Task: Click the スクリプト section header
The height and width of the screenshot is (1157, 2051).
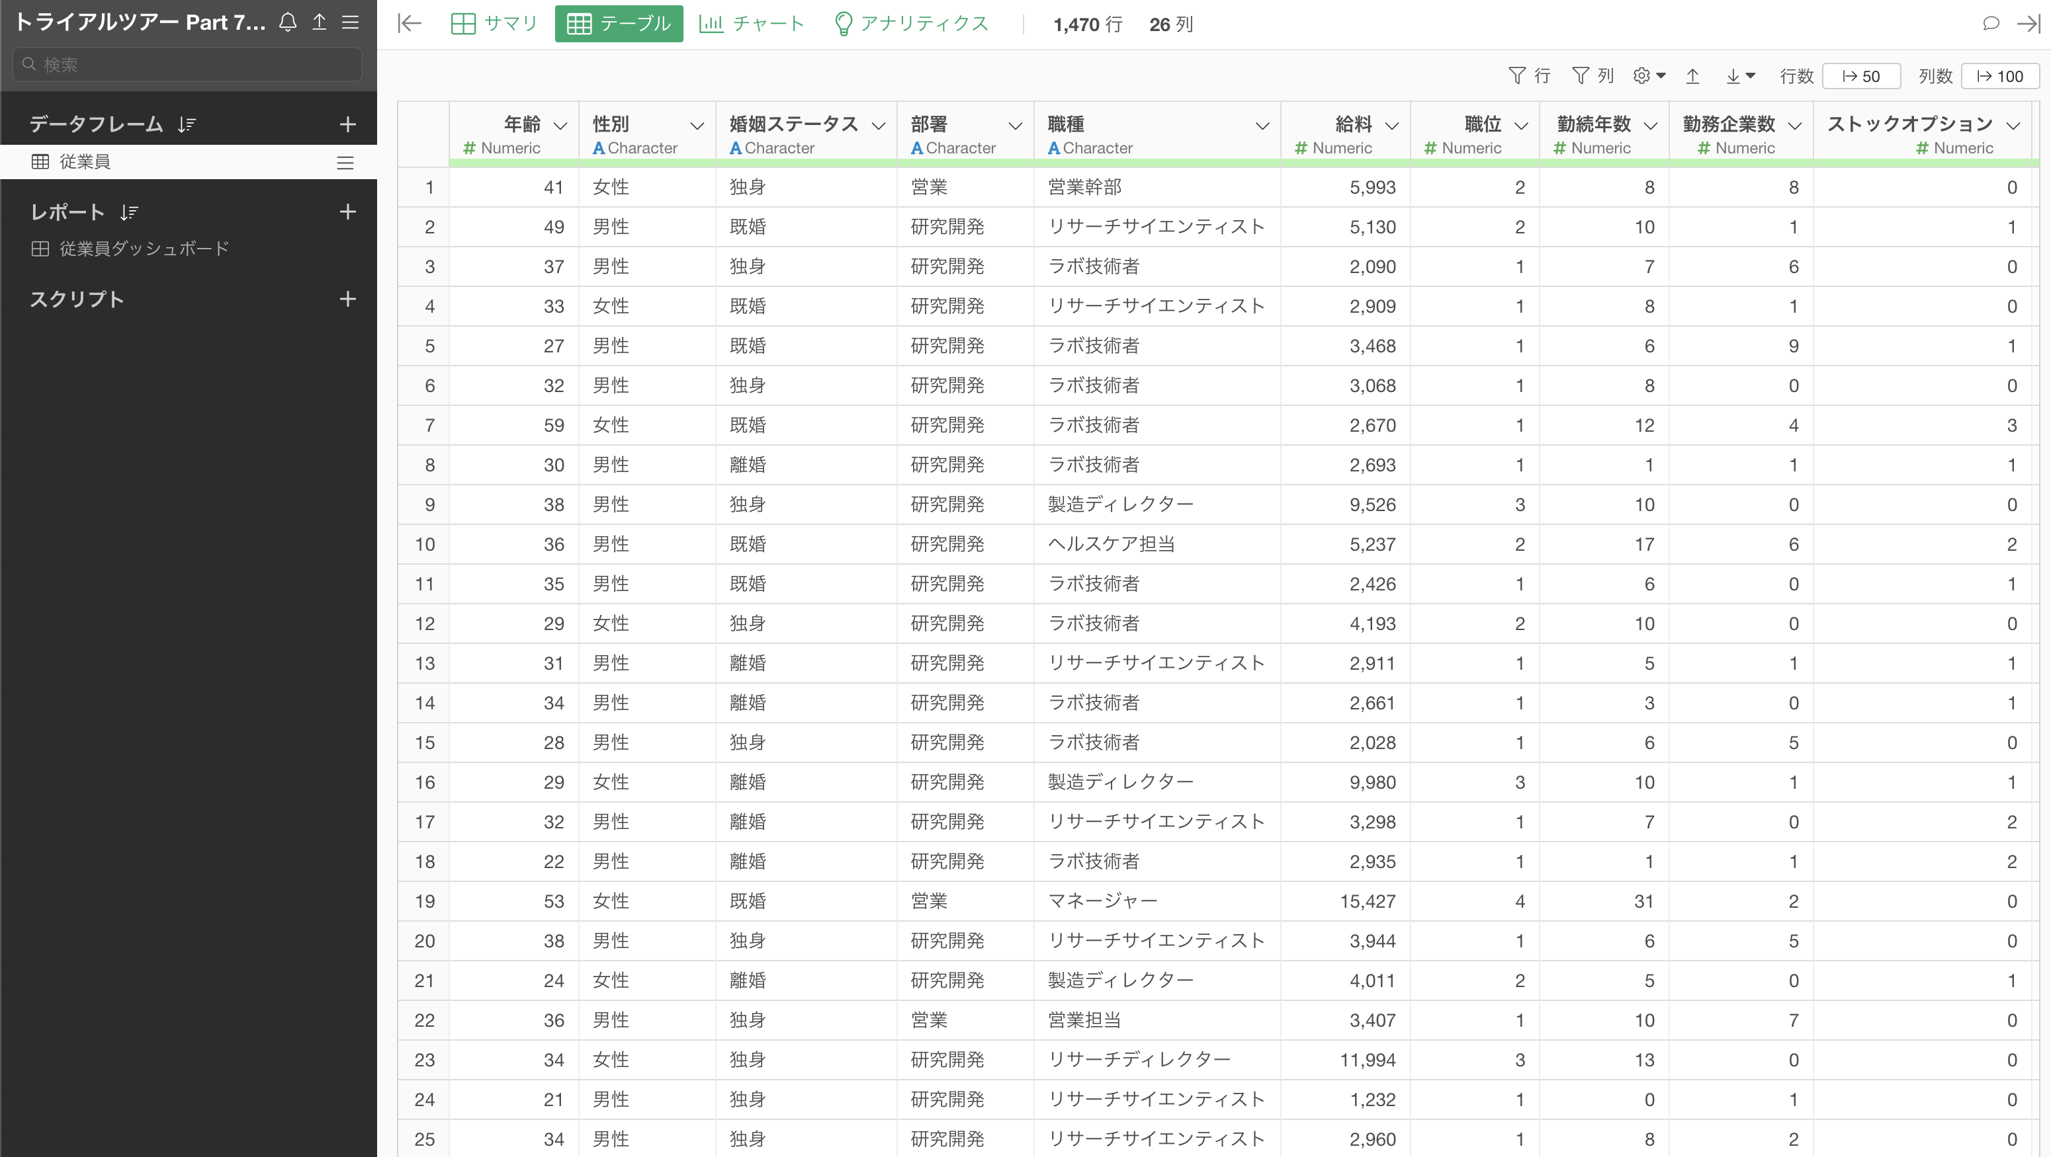Action: [77, 299]
